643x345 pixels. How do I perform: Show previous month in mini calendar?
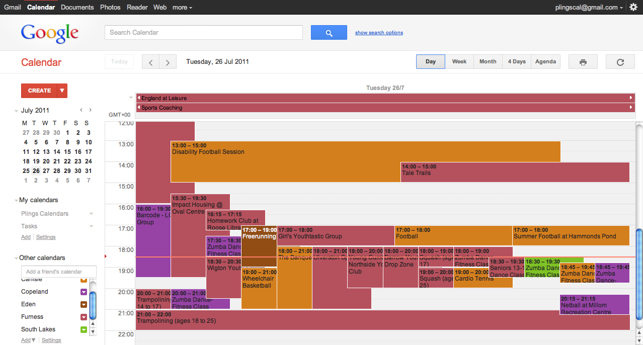(x=81, y=110)
